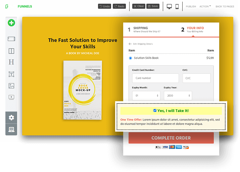
Task: Click Publish in the top bar
Action: [x=191, y=6]
